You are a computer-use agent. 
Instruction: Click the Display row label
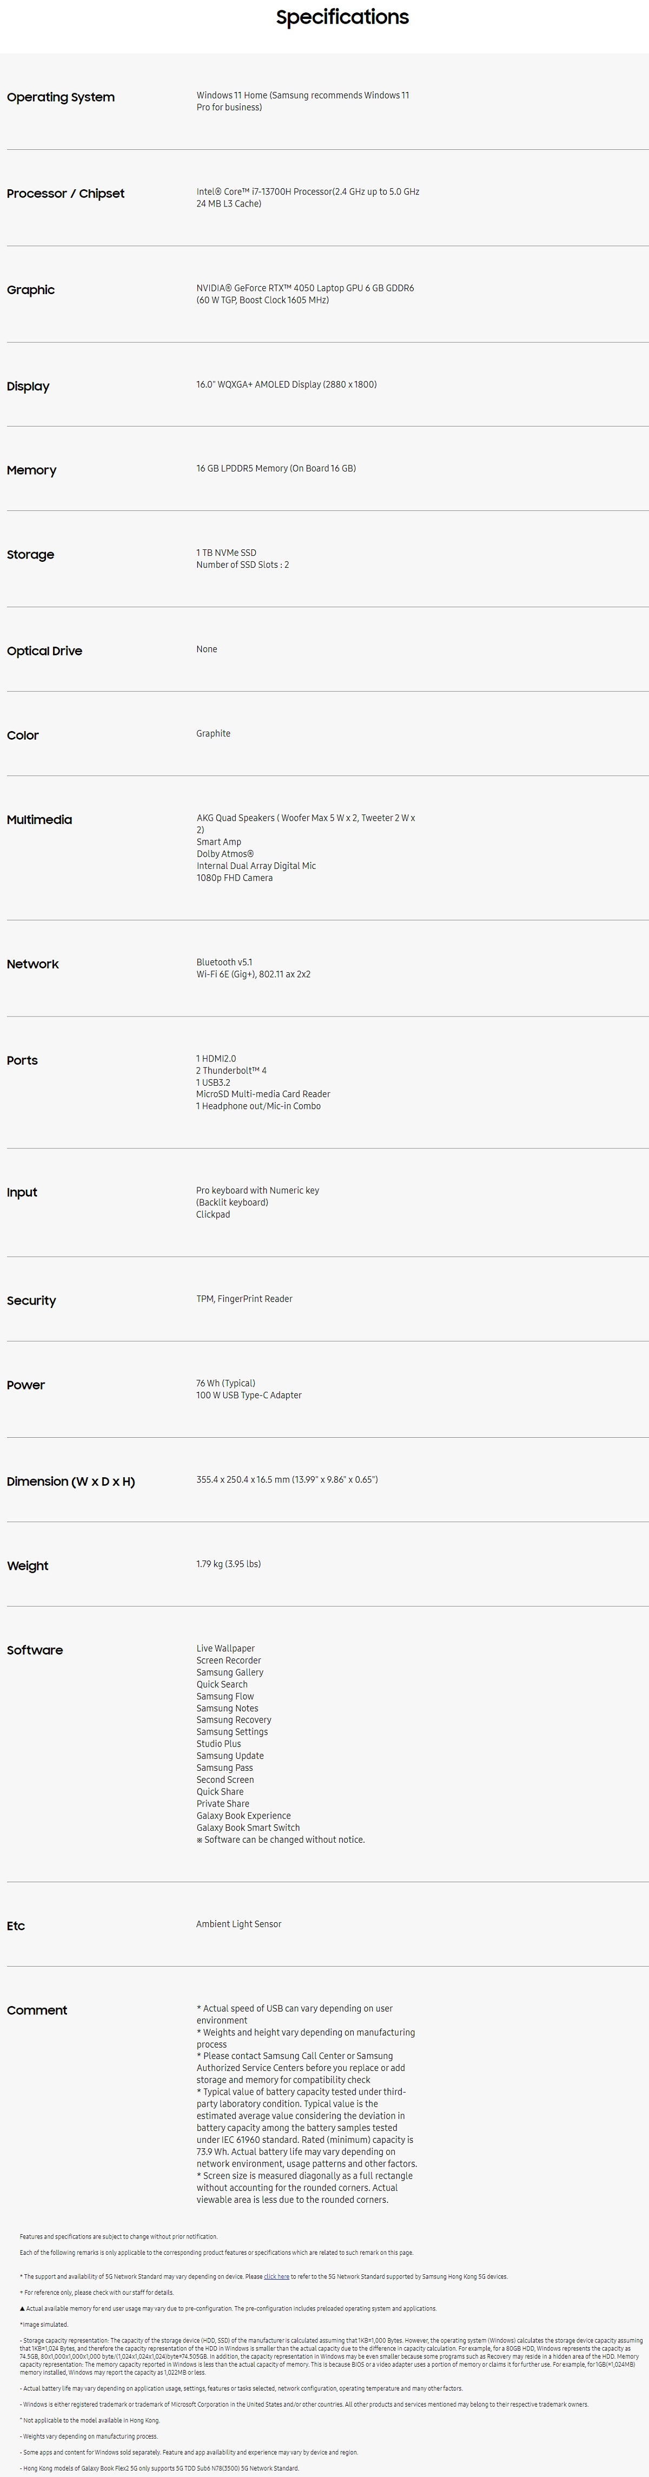pyautogui.click(x=28, y=387)
